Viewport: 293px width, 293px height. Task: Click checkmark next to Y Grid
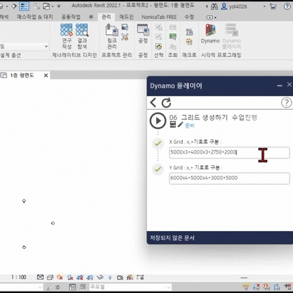pyautogui.click(x=158, y=169)
